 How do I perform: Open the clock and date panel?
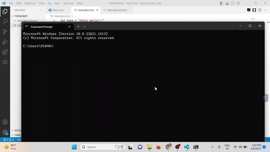click(256, 147)
